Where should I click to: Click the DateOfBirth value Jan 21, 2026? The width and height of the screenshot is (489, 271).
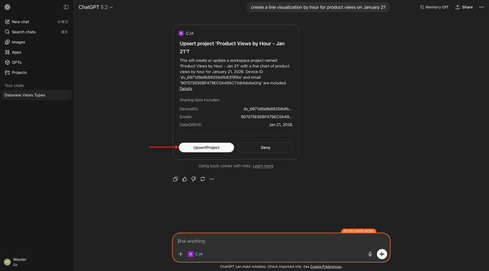(280, 125)
